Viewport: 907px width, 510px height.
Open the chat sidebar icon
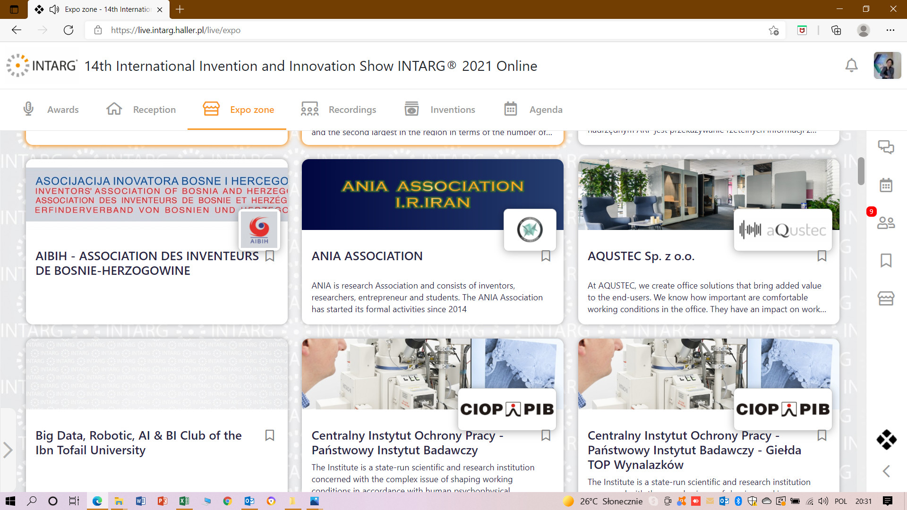tap(886, 147)
